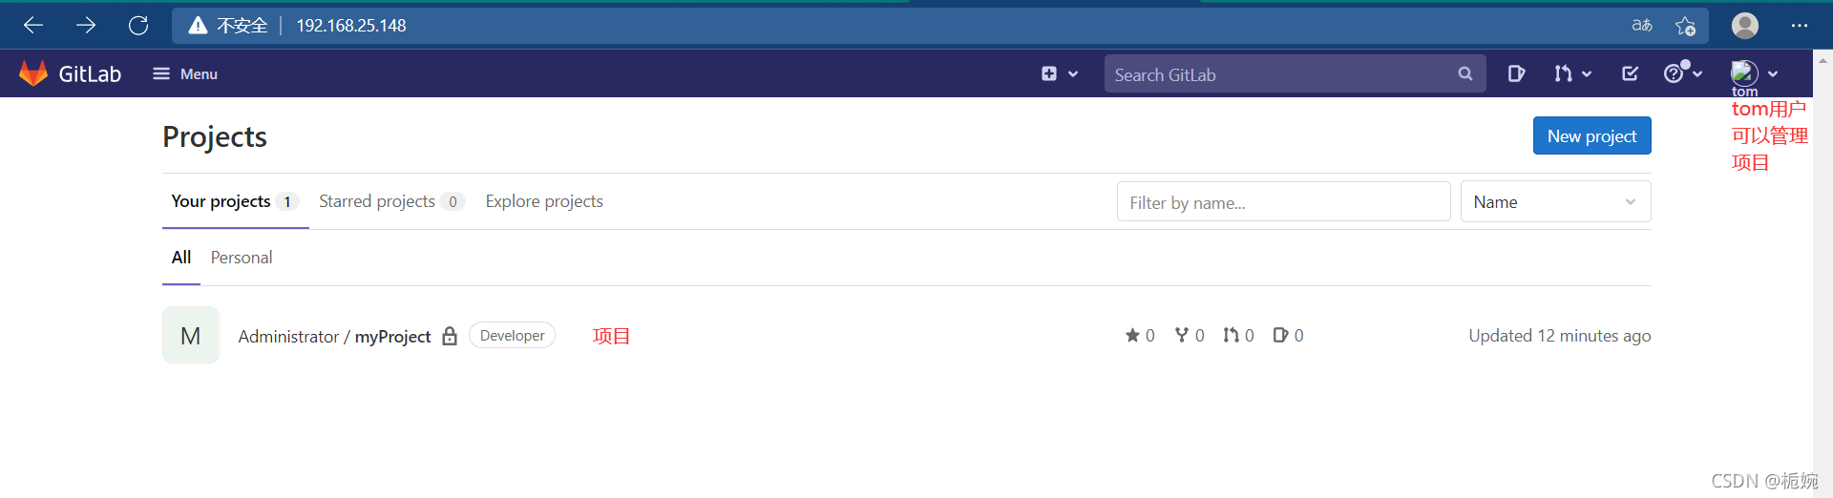Expand the help dropdown arrow
This screenshot has height=498, width=1833.
pyautogui.click(x=1697, y=73)
